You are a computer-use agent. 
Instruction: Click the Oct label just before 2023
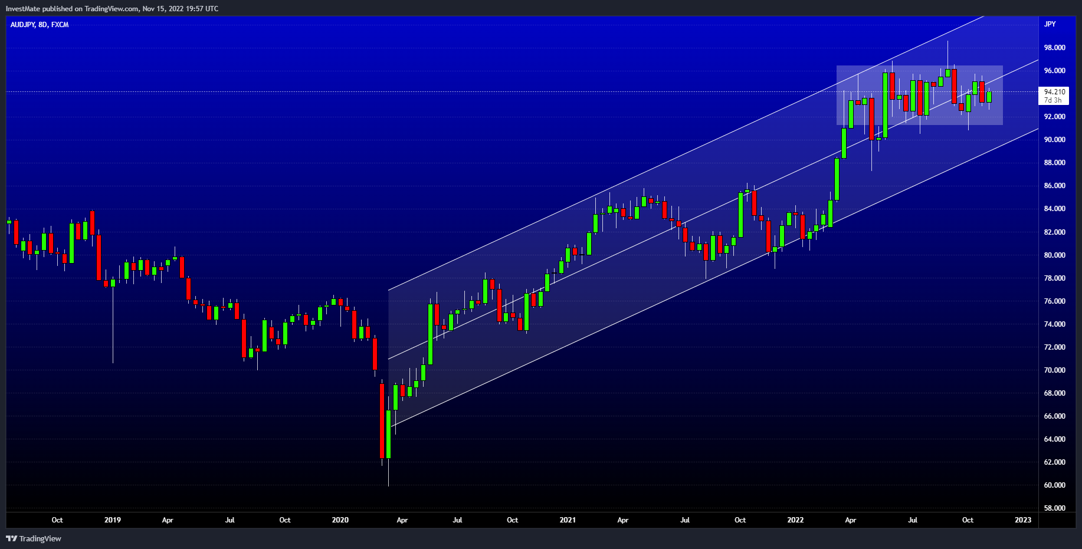pyautogui.click(x=968, y=520)
